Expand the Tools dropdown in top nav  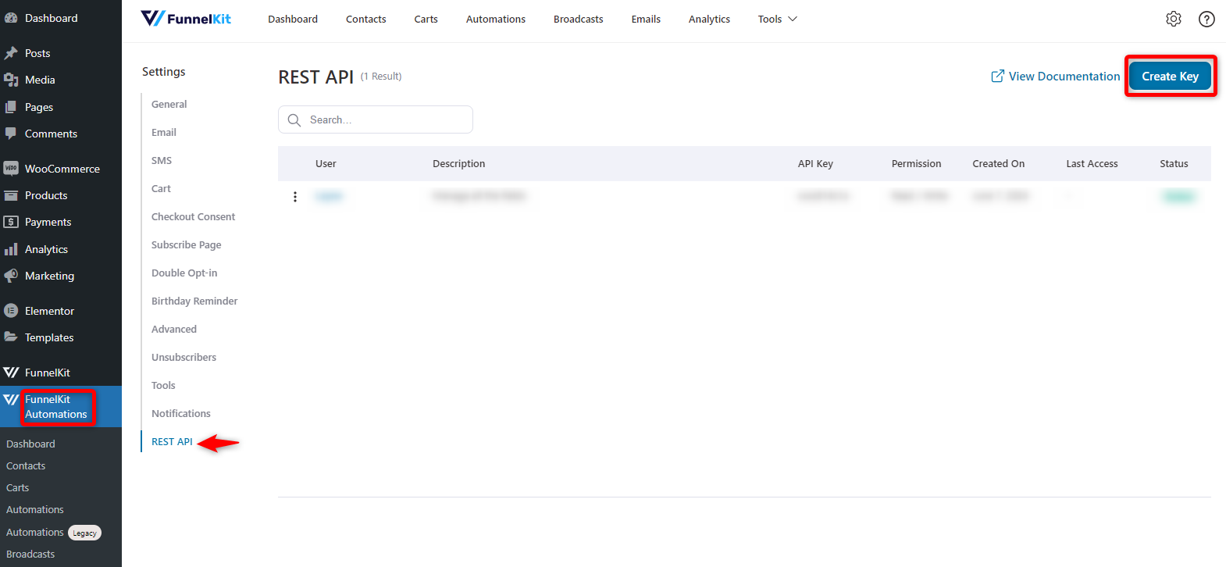[778, 19]
